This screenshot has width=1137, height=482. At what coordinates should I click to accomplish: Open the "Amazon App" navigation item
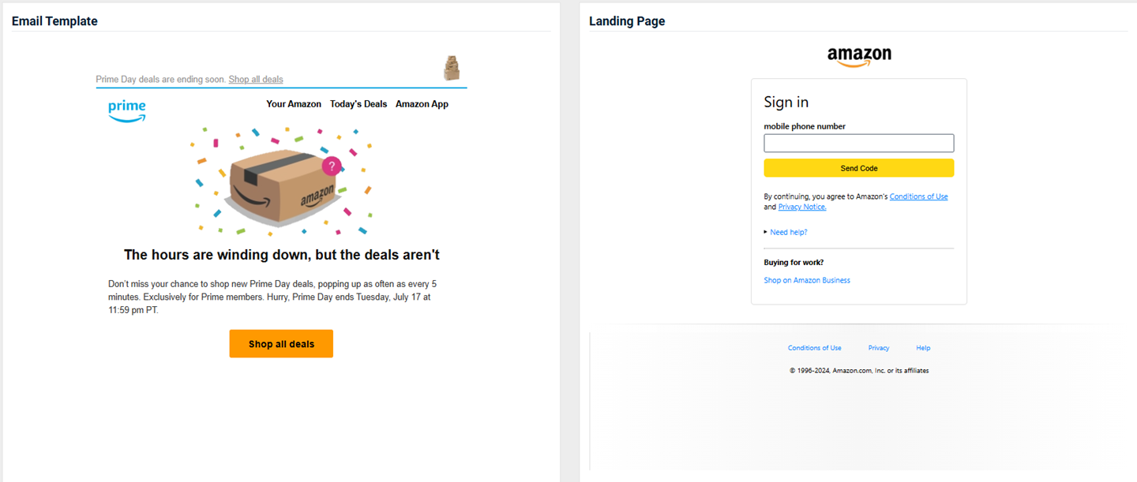click(x=422, y=104)
